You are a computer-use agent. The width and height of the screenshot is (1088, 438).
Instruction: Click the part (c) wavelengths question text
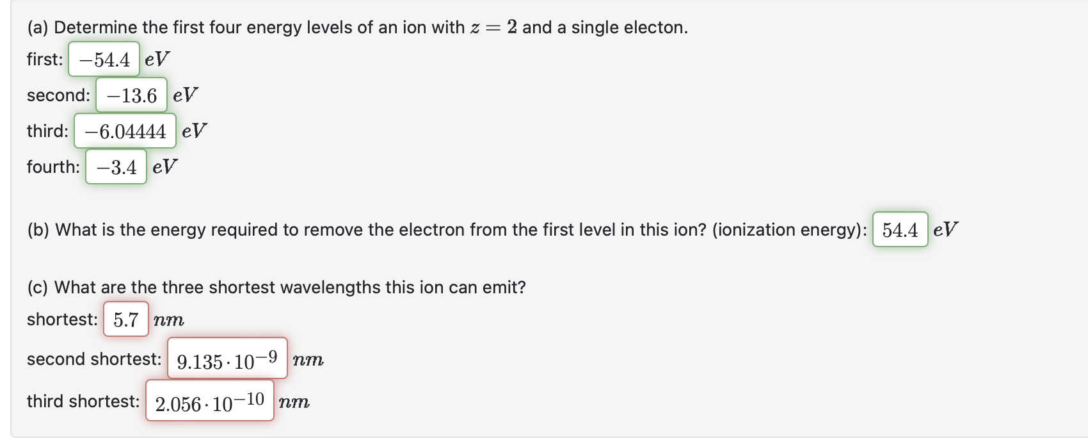tap(276, 286)
